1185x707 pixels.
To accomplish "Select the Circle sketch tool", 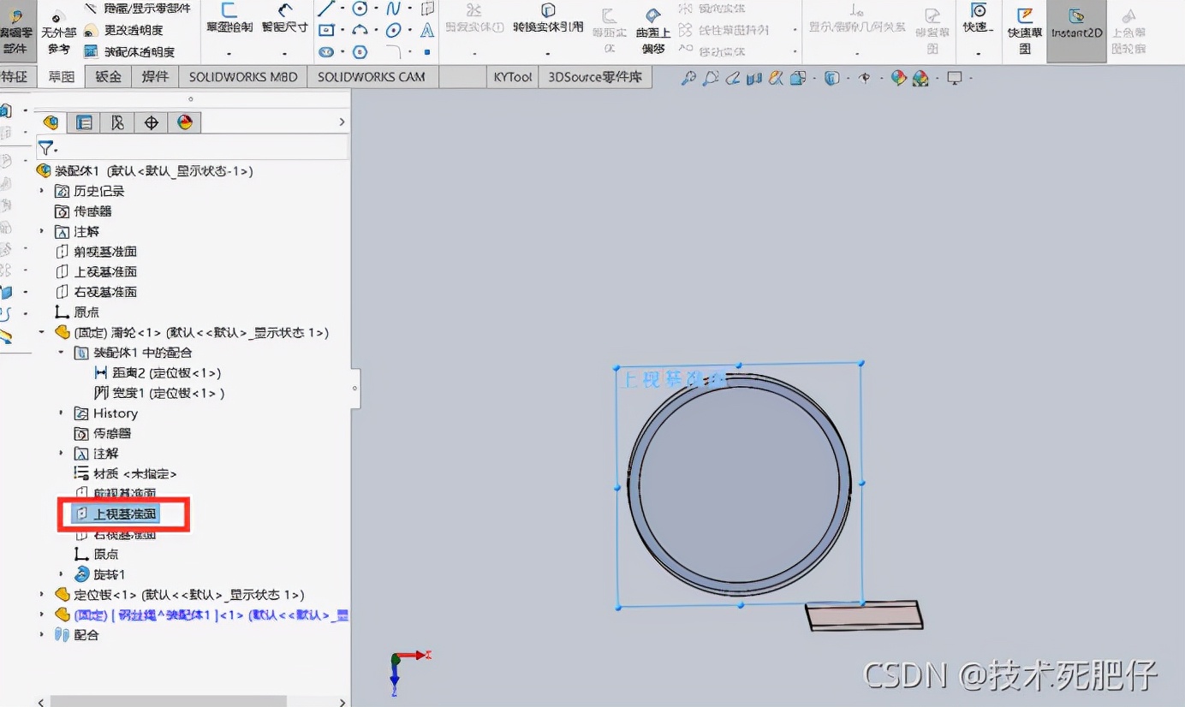I will 360,9.
